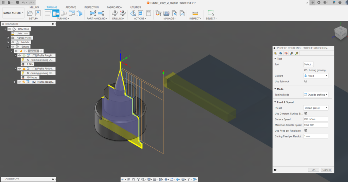Viewport: 348px width, 182px height.
Task: Collapse the Feed & Speed section
Action: pos(275,102)
